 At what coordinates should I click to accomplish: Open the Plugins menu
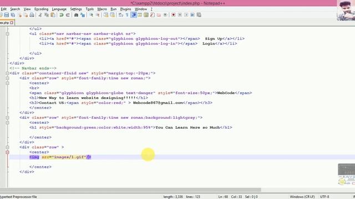click(x=126, y=9)
